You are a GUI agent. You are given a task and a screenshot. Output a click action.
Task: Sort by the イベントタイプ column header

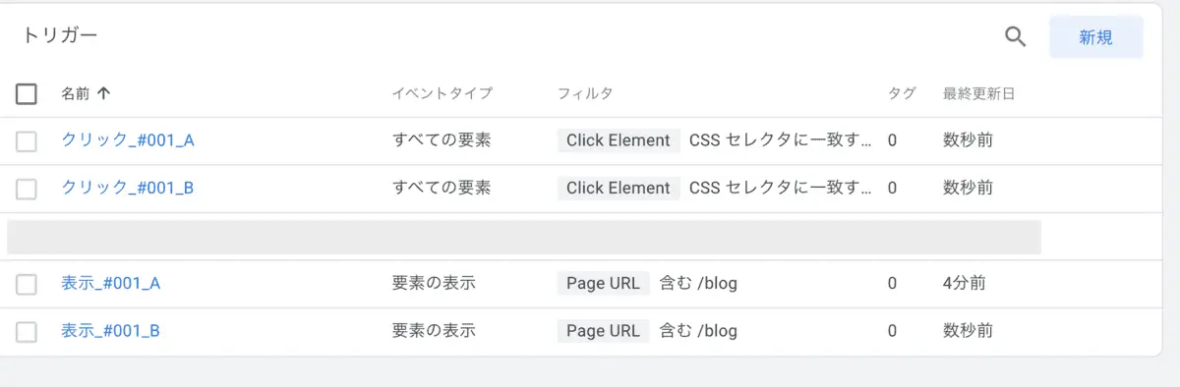tap(442, 94)
